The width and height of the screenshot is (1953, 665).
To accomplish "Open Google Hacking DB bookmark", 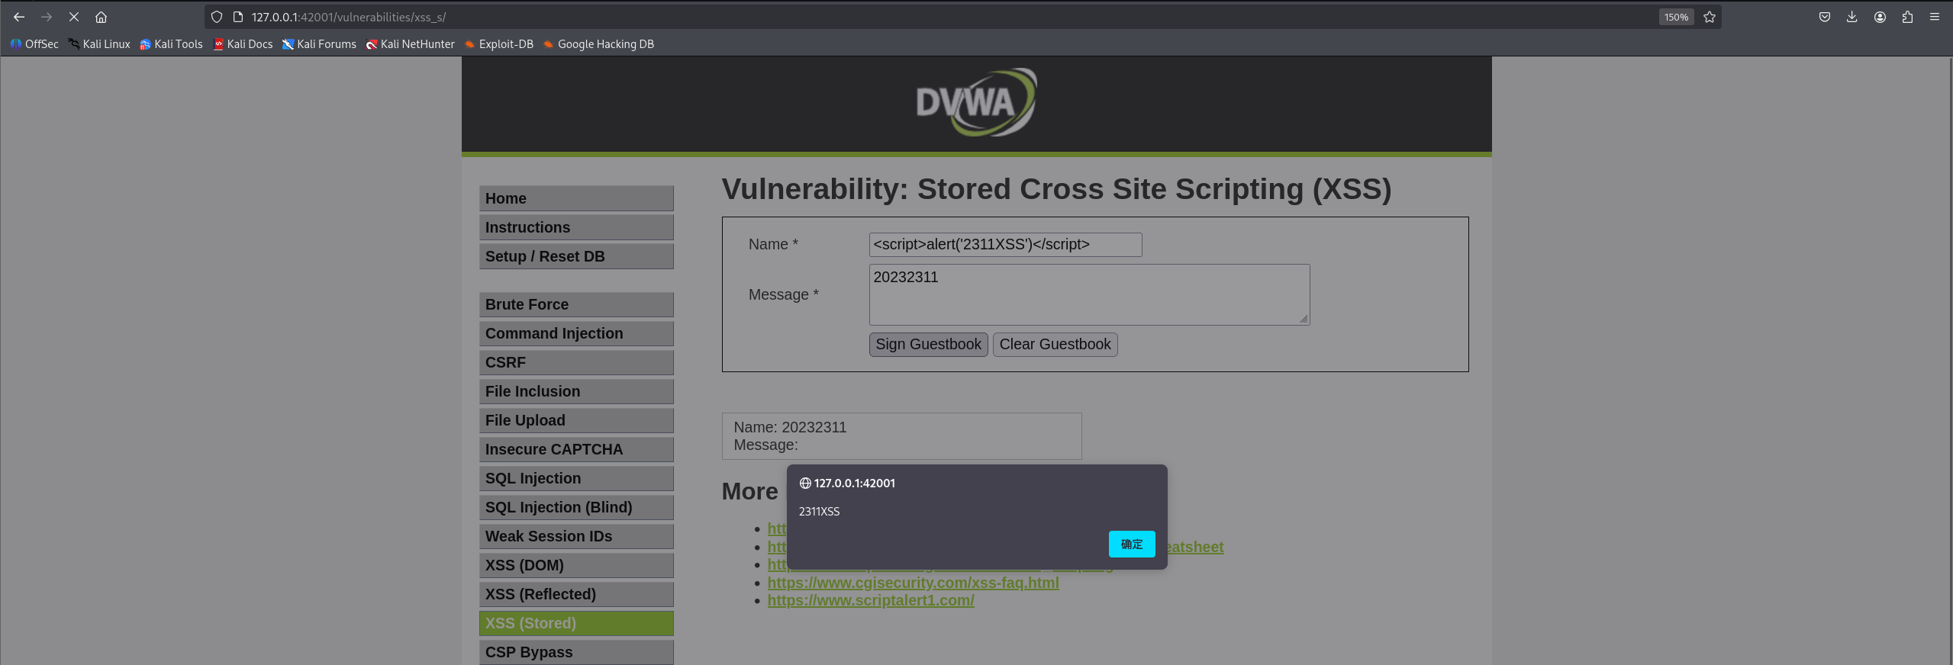I will point(598,44).
